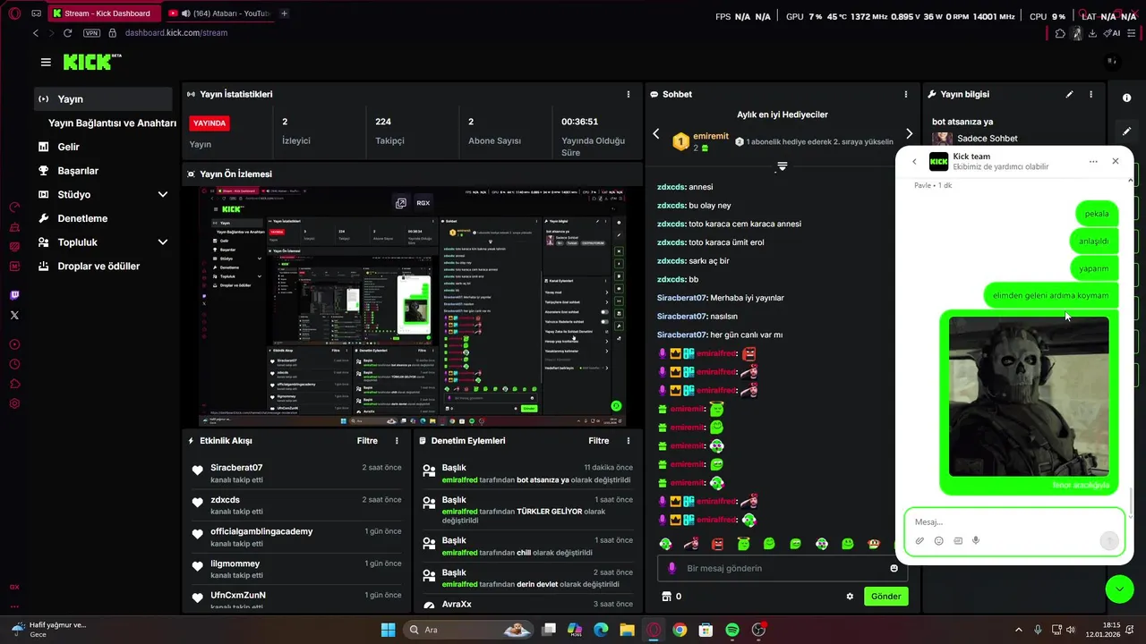
Task: Show the next top gifter with the right arrow
Action: coord(909,134)
